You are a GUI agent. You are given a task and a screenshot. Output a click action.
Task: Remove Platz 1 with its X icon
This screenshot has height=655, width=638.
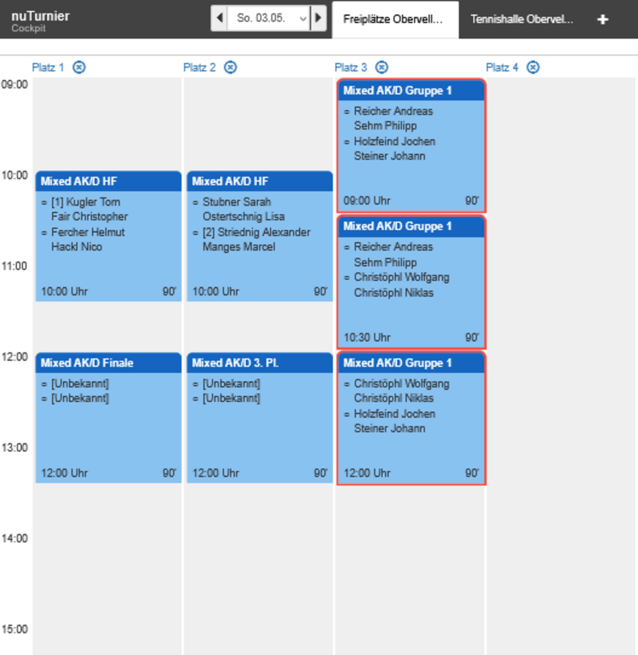coord(79,67)
